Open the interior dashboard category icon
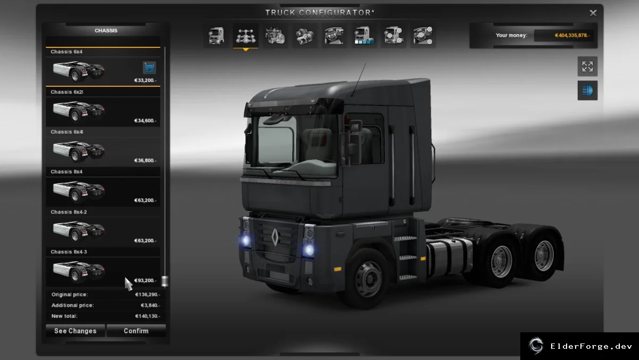The height and width of the screenshot is (360, 639). [x=334, y=36]
